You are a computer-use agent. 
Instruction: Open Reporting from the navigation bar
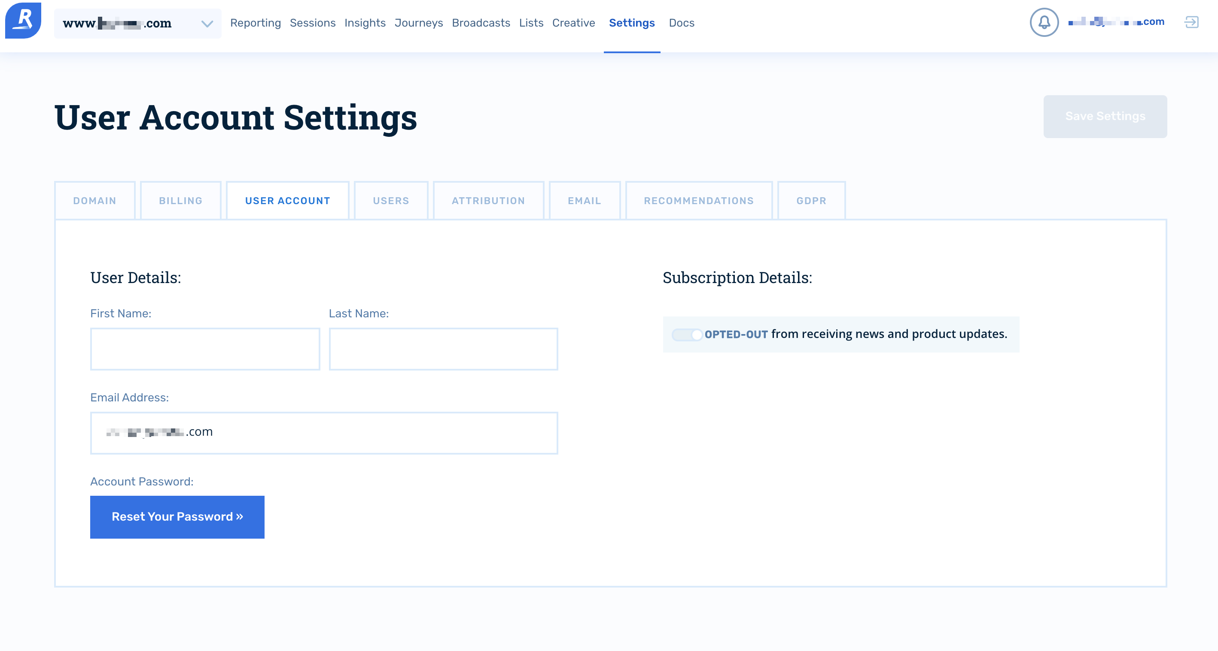click(256, 23)
